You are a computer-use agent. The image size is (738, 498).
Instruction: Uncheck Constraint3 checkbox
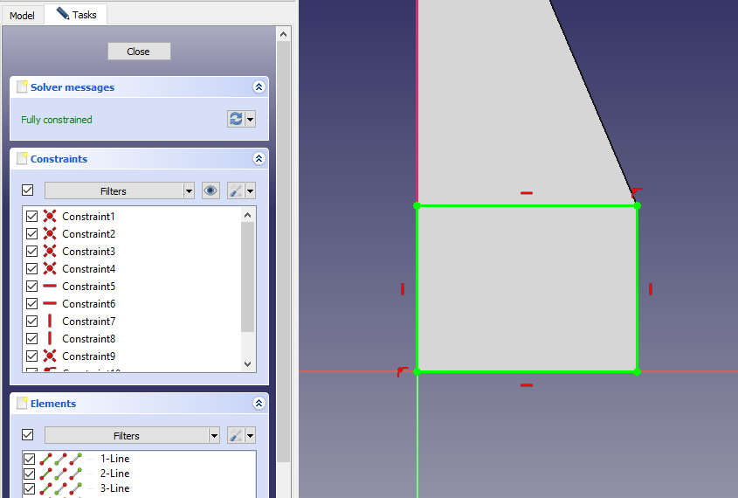coord(32,252)
